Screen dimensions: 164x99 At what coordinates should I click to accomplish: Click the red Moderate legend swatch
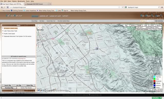[155, 81]
